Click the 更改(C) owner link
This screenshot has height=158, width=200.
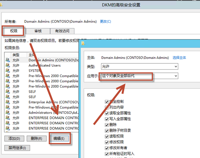pyautogui.click(x=105, y=21)
